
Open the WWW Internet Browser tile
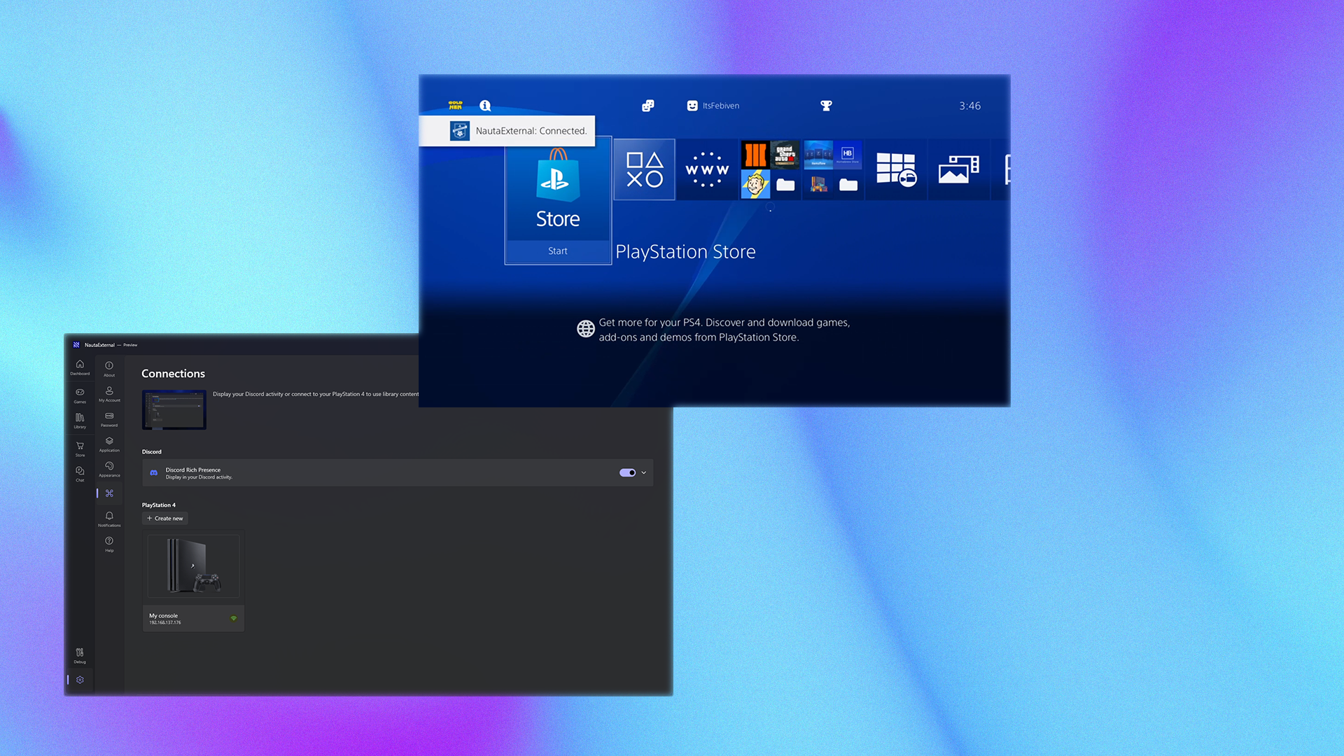coord(707,169)
